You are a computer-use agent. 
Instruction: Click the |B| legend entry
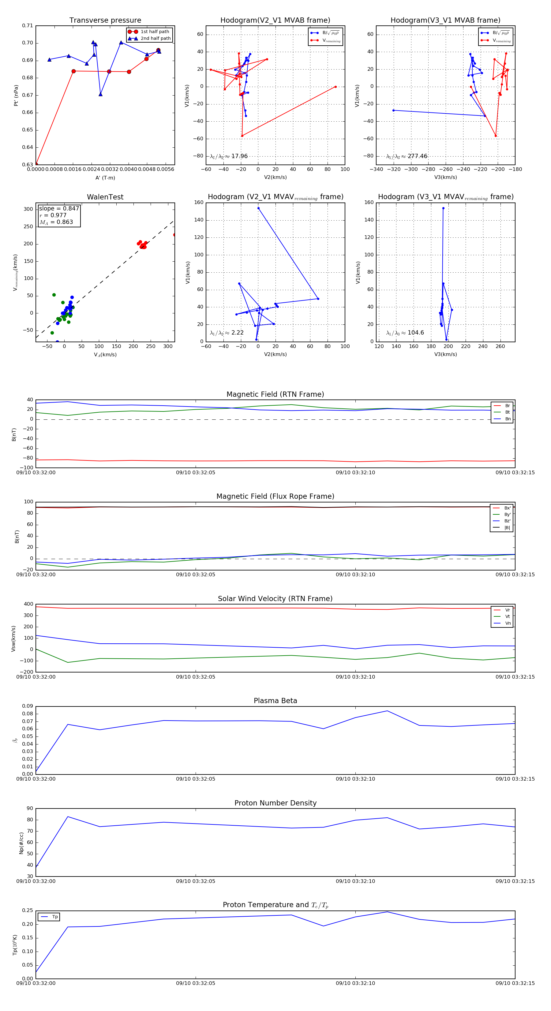(x=502, y=528)
